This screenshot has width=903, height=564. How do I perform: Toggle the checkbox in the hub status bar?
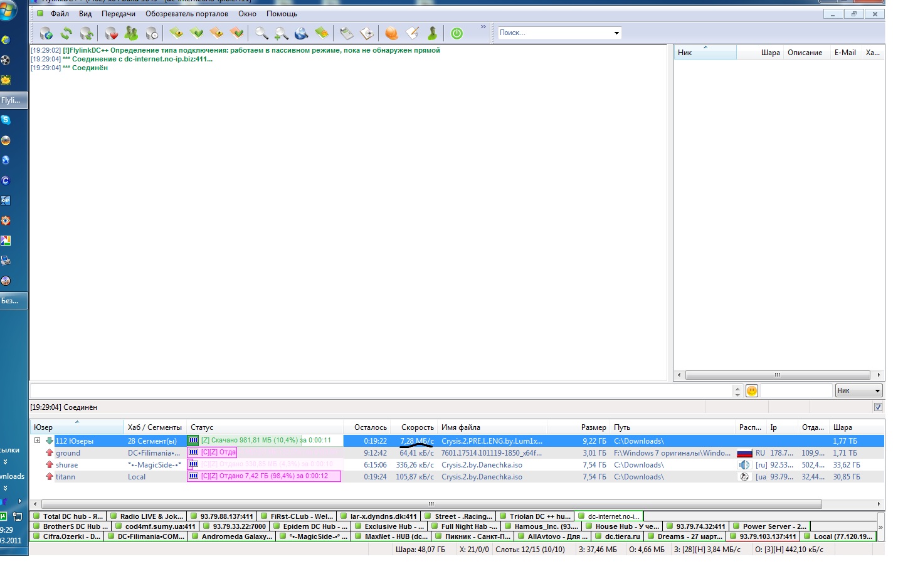pyautogui.click(x=878, y=407)
